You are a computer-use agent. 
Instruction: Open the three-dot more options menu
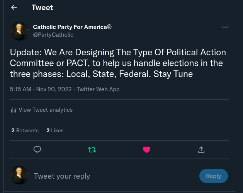pyautogui.click(x=225, y=27)
